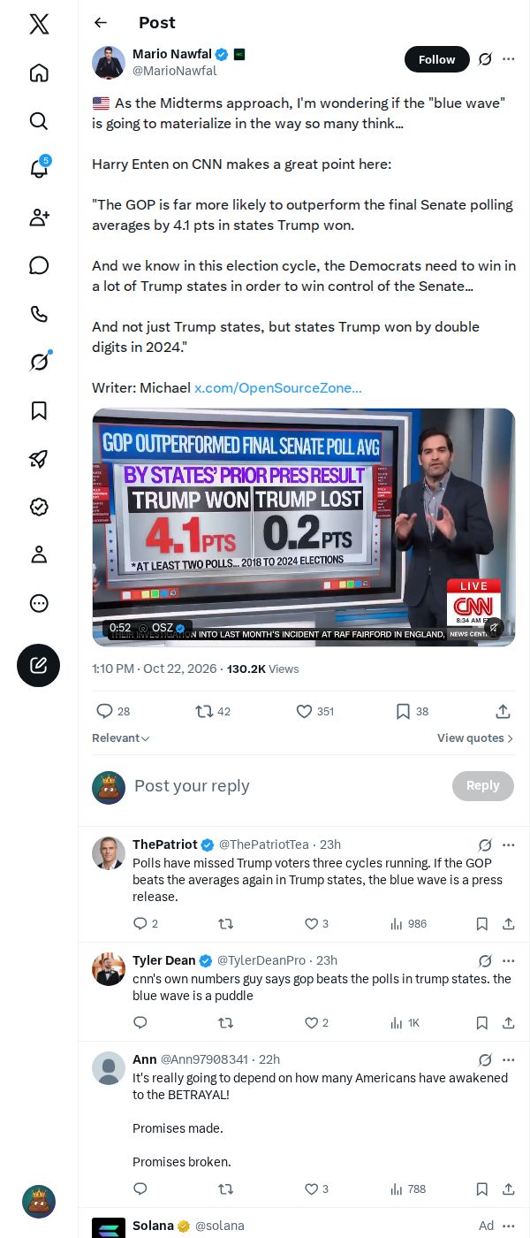The image size is (530, 1238).
Task: Follow Mario Nawfal
Action: pos(436,59)
